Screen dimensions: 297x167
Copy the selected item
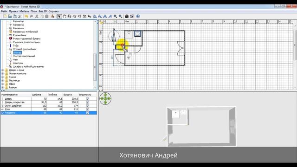(x=42, y=17)
